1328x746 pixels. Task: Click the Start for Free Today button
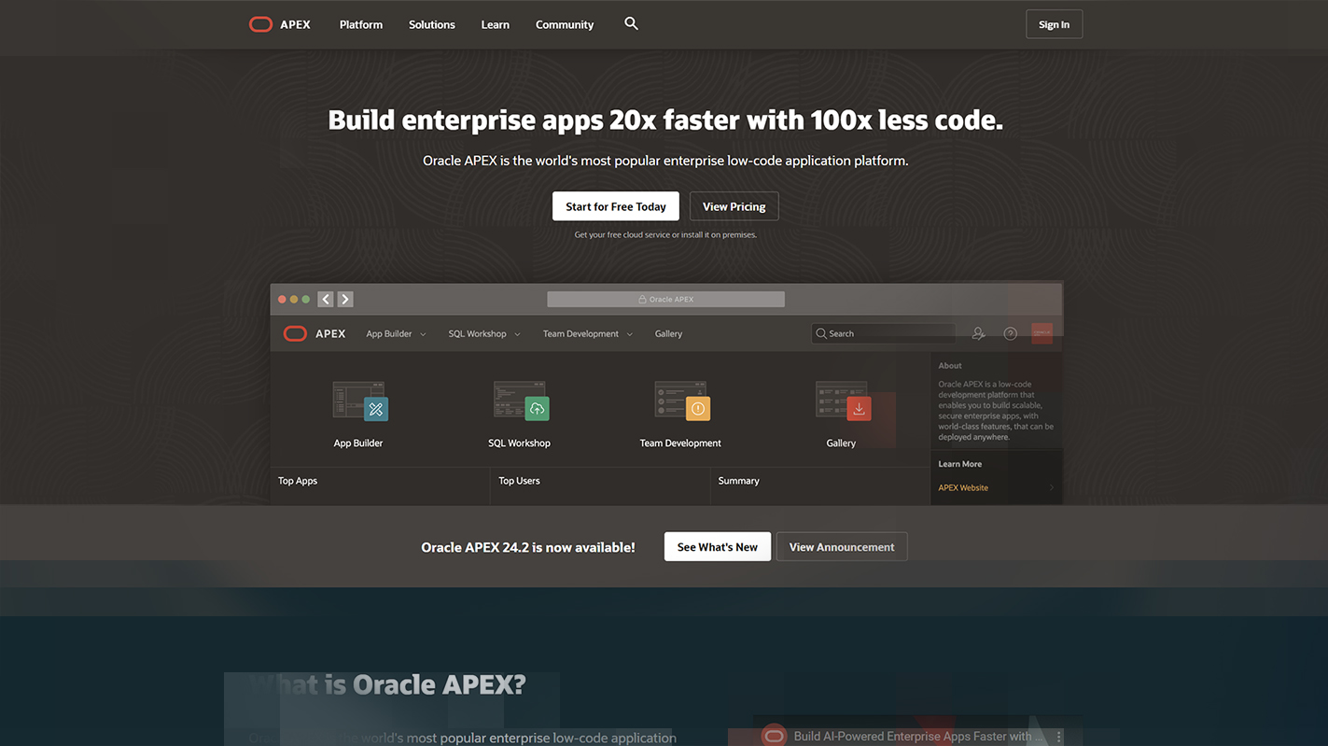click(x=615, y=206)
